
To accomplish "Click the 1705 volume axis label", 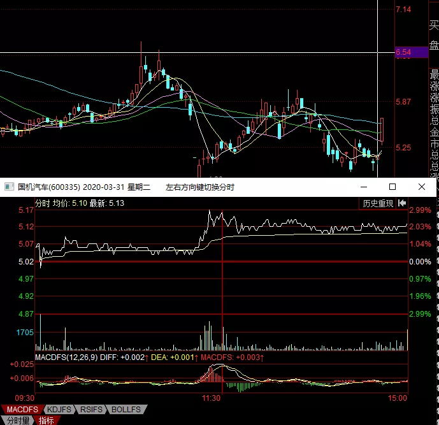I will (25, 333).
